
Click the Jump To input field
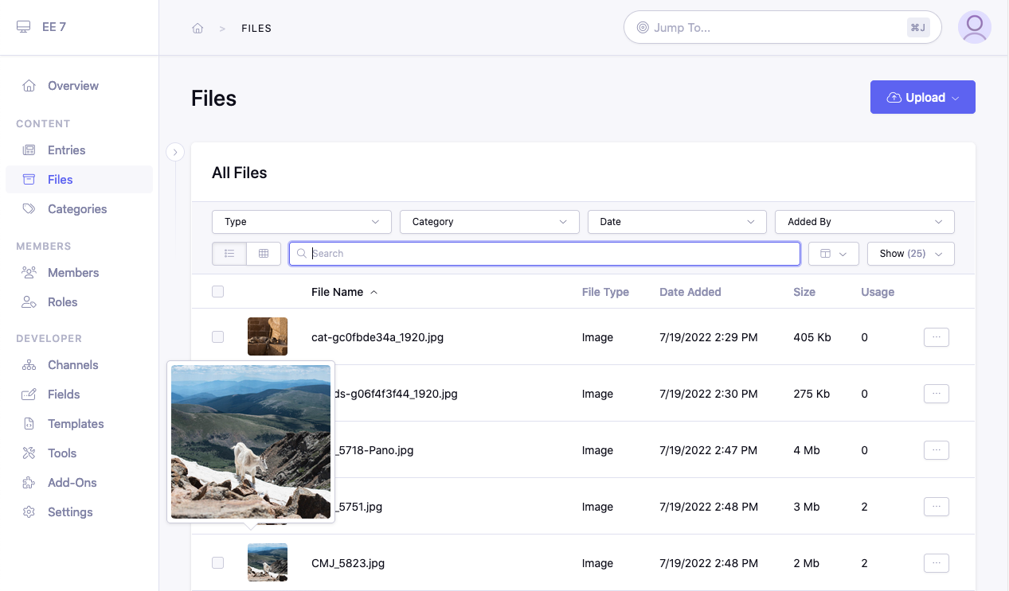[782, 28]
